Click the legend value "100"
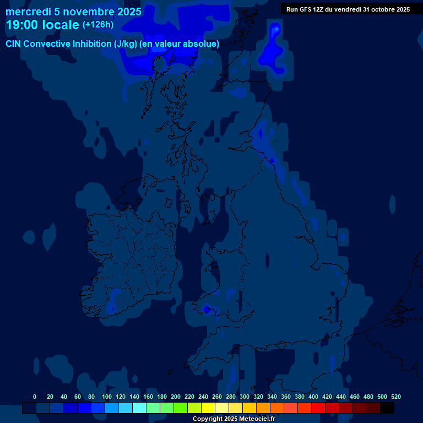Image resolution: width=423 pixels, height=423 pixels. [106, 397]
